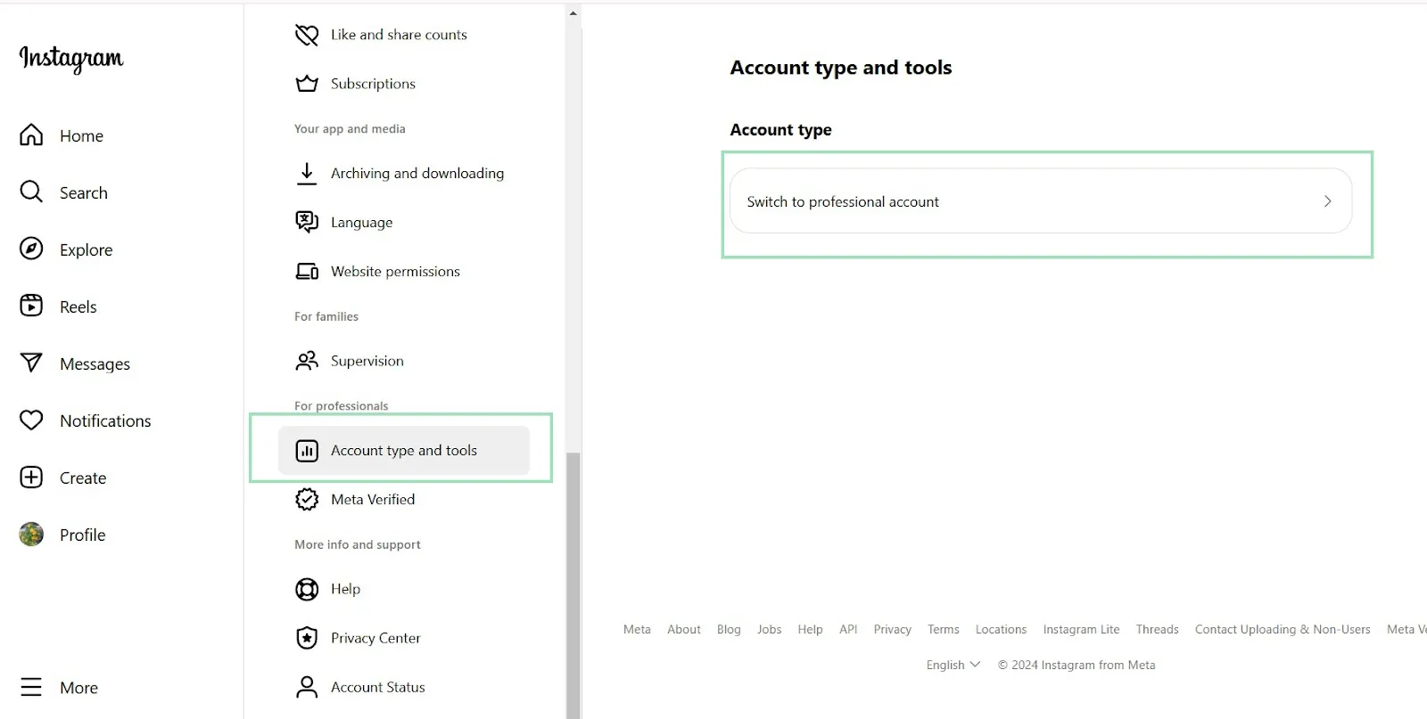Click chevron beside Switch to professional account

pyautogui.click(x=1328, y=201)
